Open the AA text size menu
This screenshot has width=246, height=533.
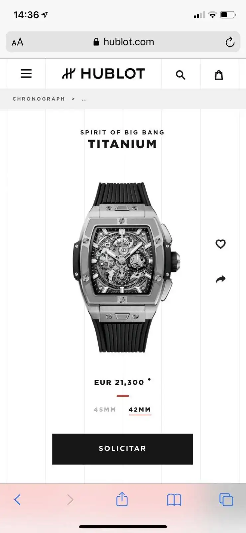(x=18, y=42)
